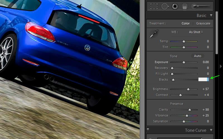This screenshot has width=223, height=139.
Task: Click the Brightness slider handle
Action: tap(188, 89)
